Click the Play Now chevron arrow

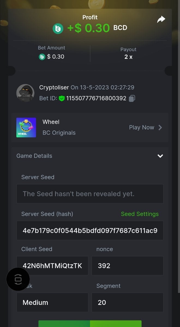160,128
